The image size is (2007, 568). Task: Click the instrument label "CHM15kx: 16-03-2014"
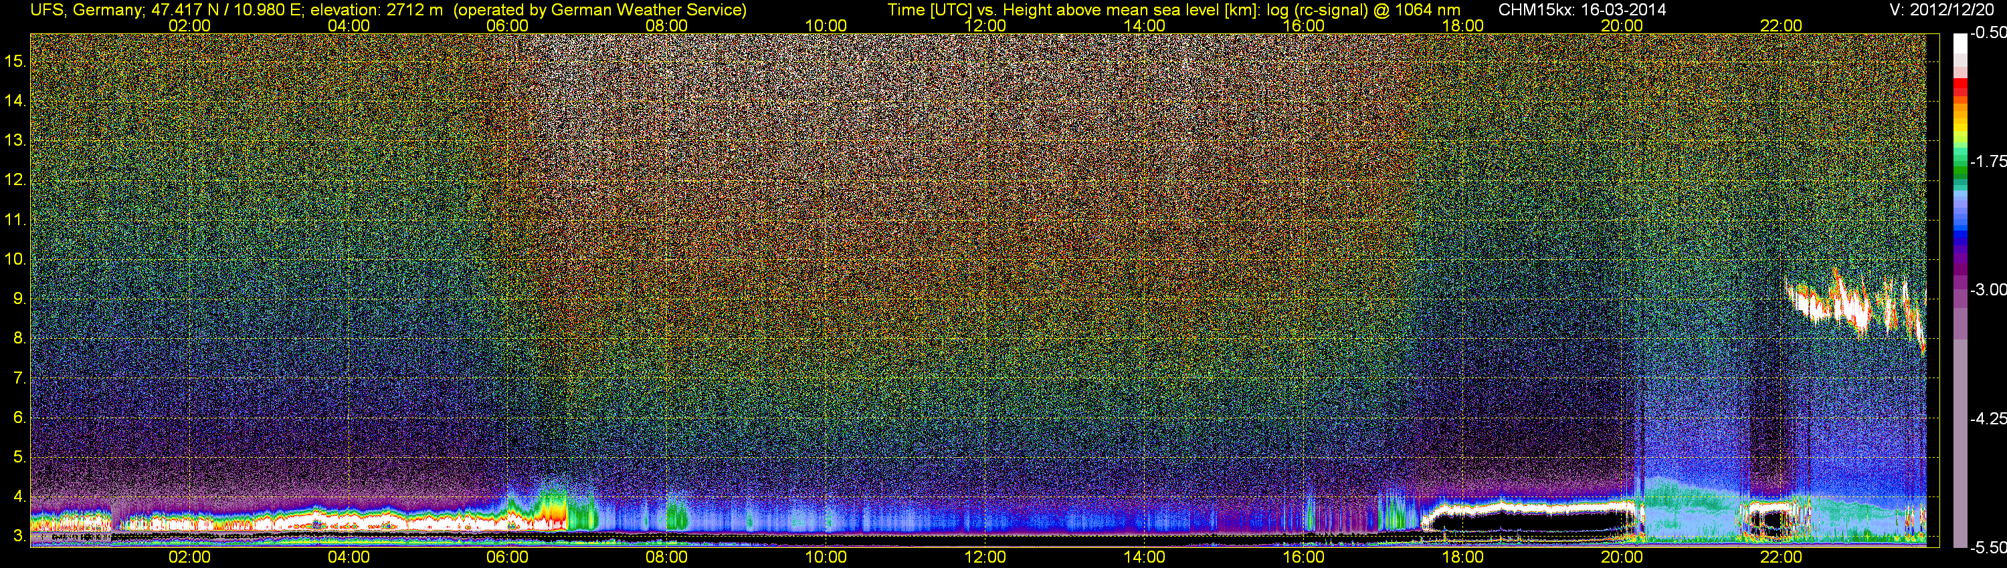[x=1582, y=10]
